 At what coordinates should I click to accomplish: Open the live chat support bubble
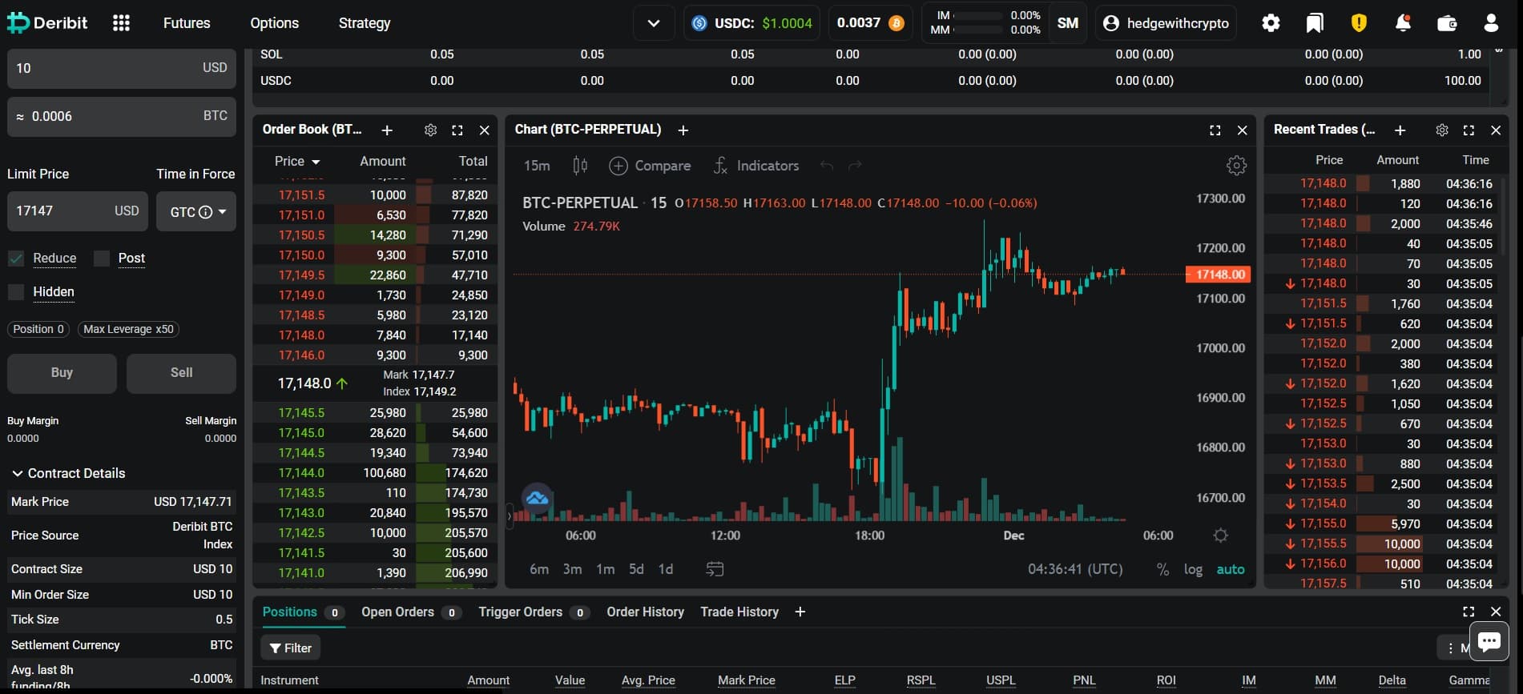click(1489, 641)
